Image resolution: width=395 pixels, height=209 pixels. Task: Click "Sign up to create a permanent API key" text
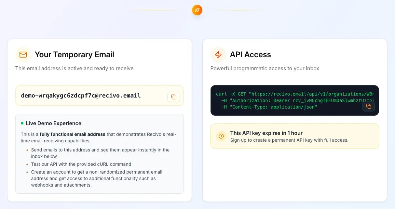click(289, 140)
